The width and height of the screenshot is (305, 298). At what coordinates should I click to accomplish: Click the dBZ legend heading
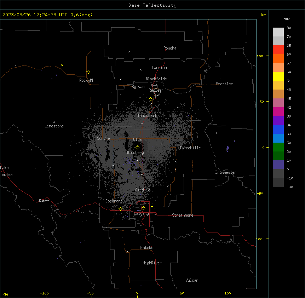pos(287,19)
